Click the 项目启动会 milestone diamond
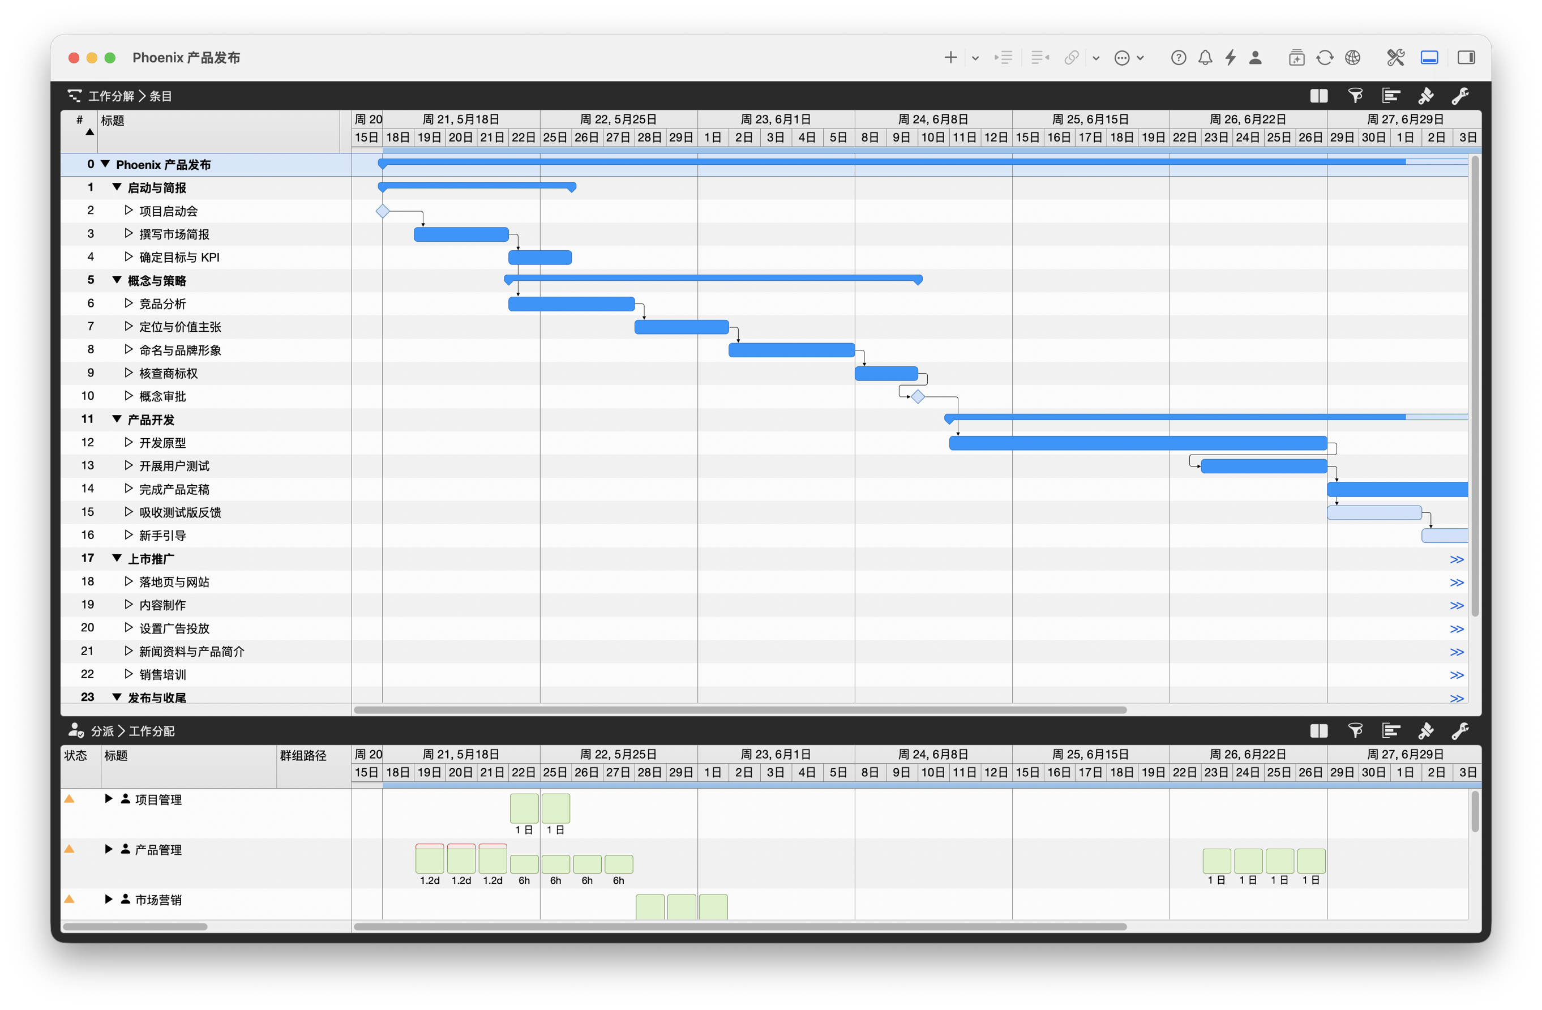Image resolution: width=1542 pixels, height=1010 pixels. pos(382,211)
